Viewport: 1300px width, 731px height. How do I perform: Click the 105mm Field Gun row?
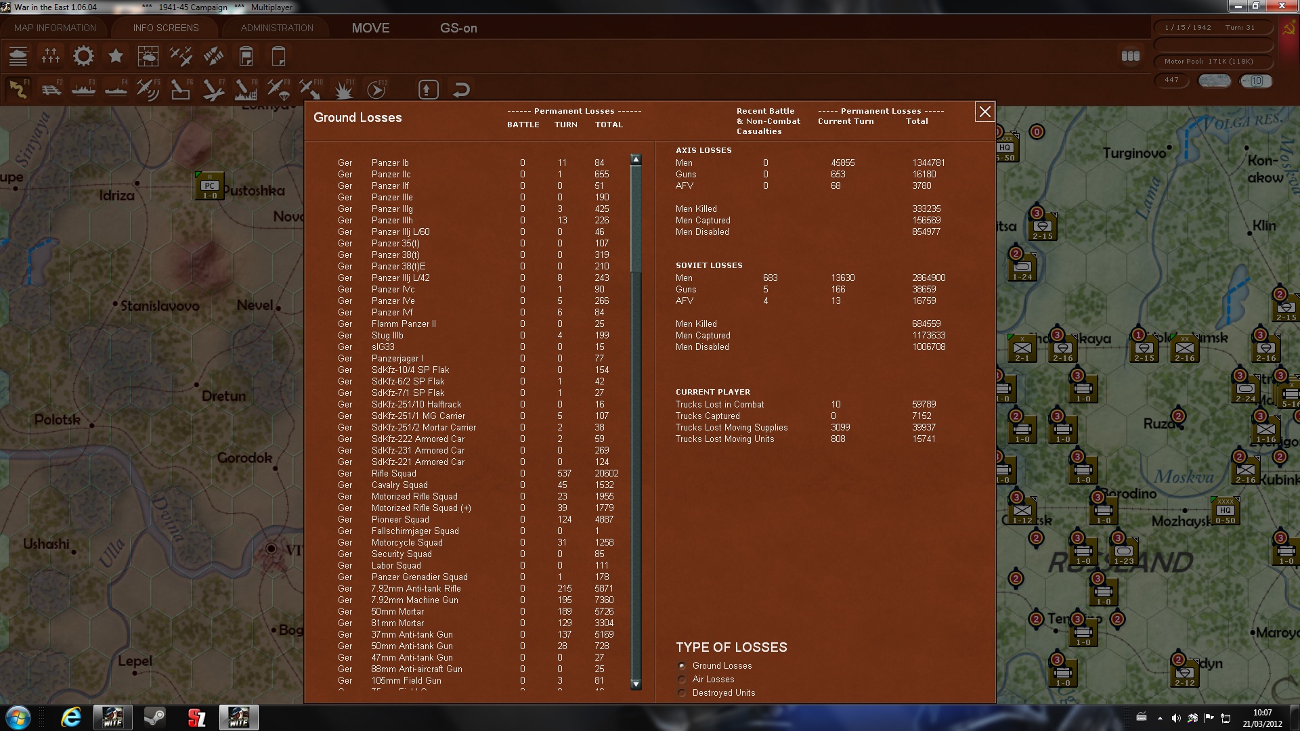click(x=477, y=681)
